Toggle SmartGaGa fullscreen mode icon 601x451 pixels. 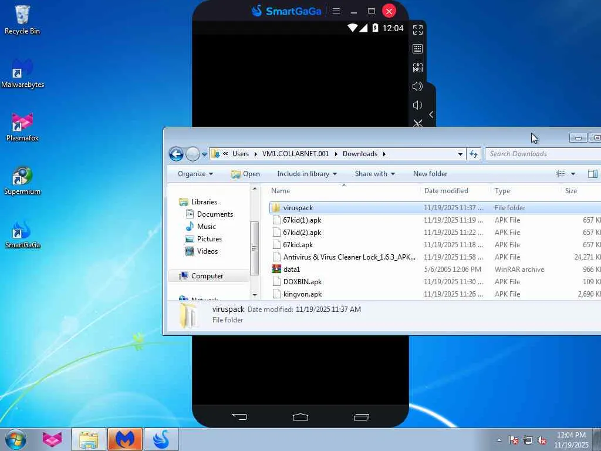418,30
